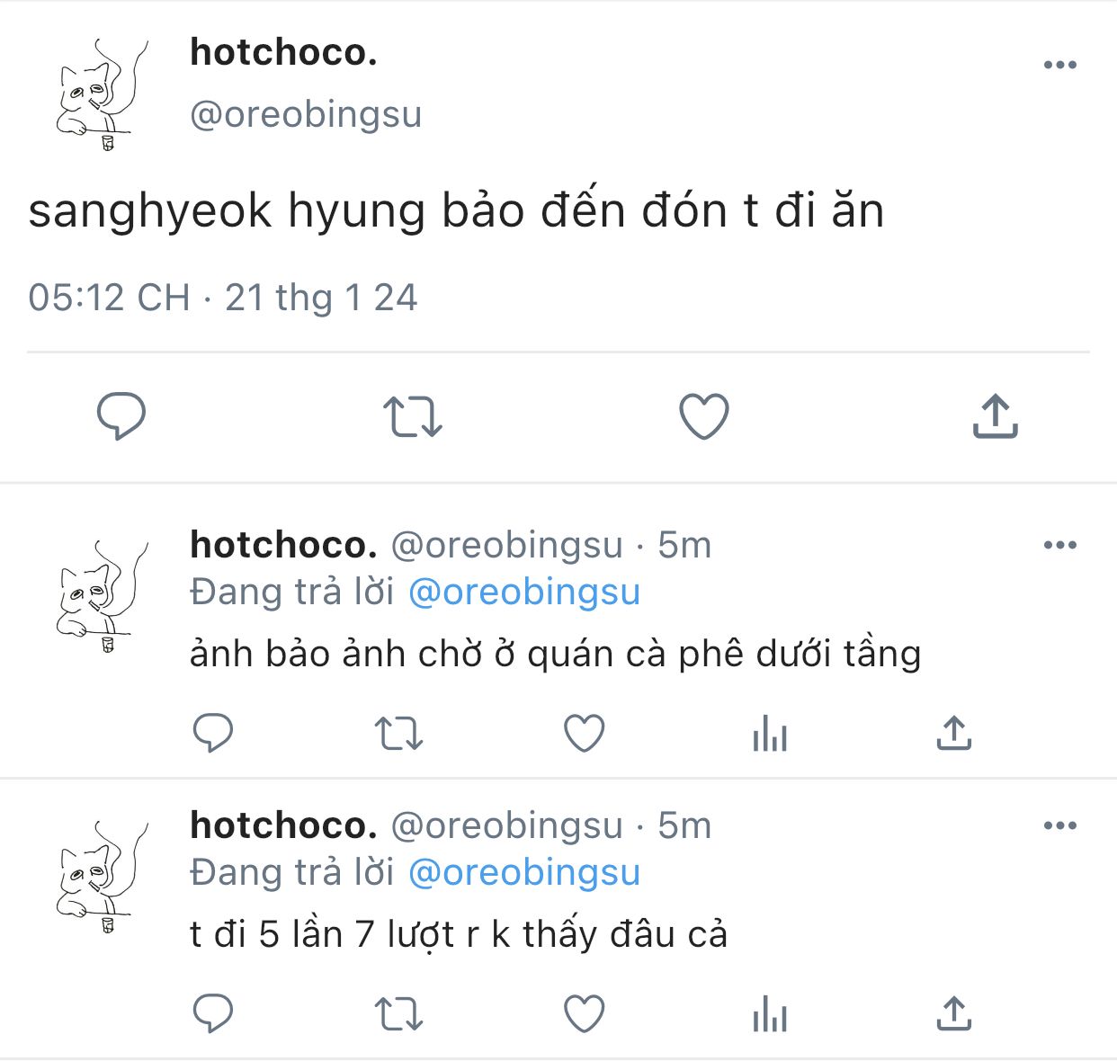View analytics of the '5 lần 7 lượt' reply
The width and height of the screenshot is (1117, 1061).
(770, 1014)
